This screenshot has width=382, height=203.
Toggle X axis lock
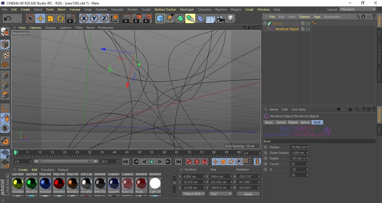[x=84, y=19]
